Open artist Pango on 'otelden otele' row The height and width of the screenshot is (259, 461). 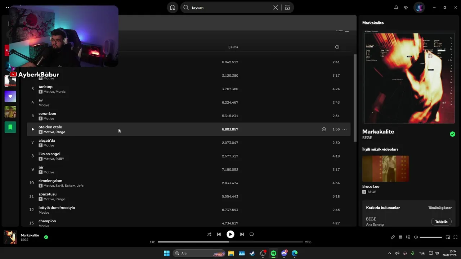61,132
